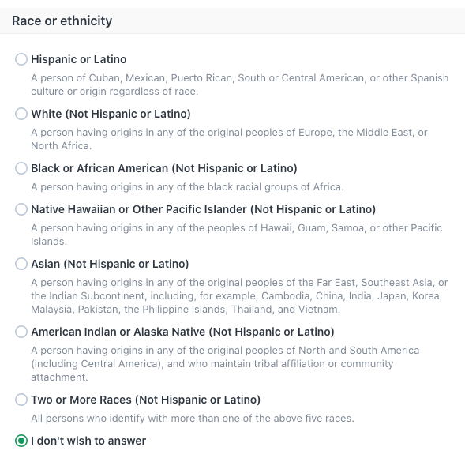Click the "American Indian or Alaska Native" label

(x=182, y=332)
